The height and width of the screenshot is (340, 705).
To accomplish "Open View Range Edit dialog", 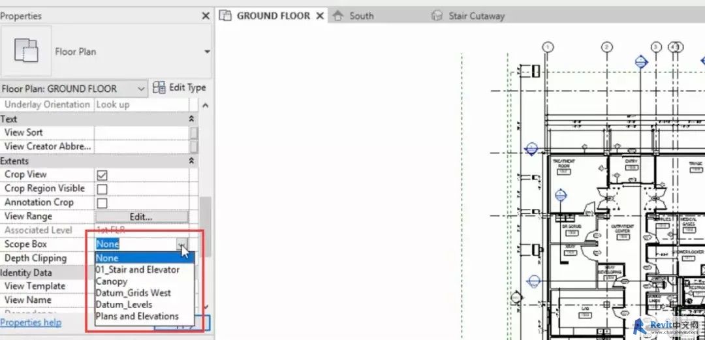I will click(141, 217).
